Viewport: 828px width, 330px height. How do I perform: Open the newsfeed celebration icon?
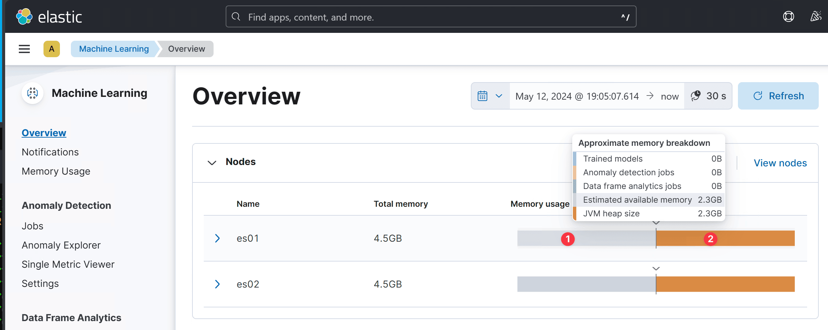click(816, 16)
